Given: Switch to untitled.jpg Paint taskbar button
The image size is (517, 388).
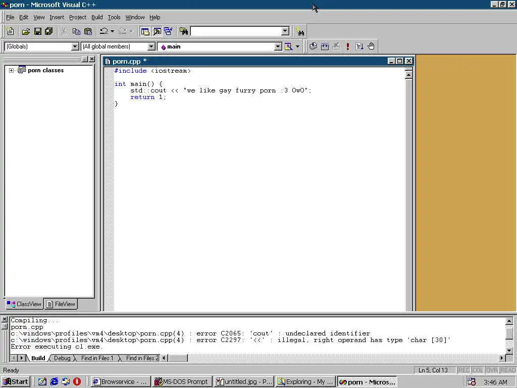Looking at the screenshot, I should (x=243, y=382).
